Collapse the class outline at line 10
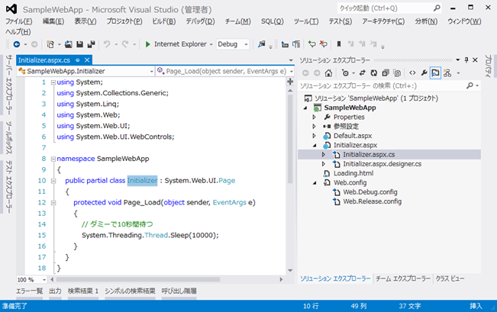This screenshot has width=497, height=312. coord(53,181)
